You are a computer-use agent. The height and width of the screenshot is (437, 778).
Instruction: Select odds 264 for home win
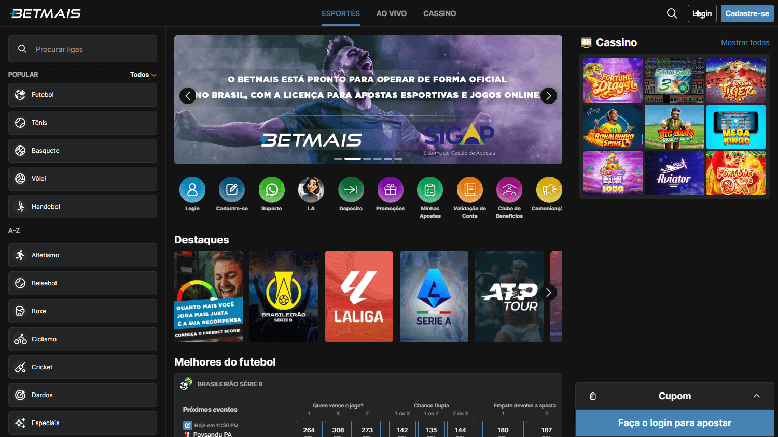[309, 430]
